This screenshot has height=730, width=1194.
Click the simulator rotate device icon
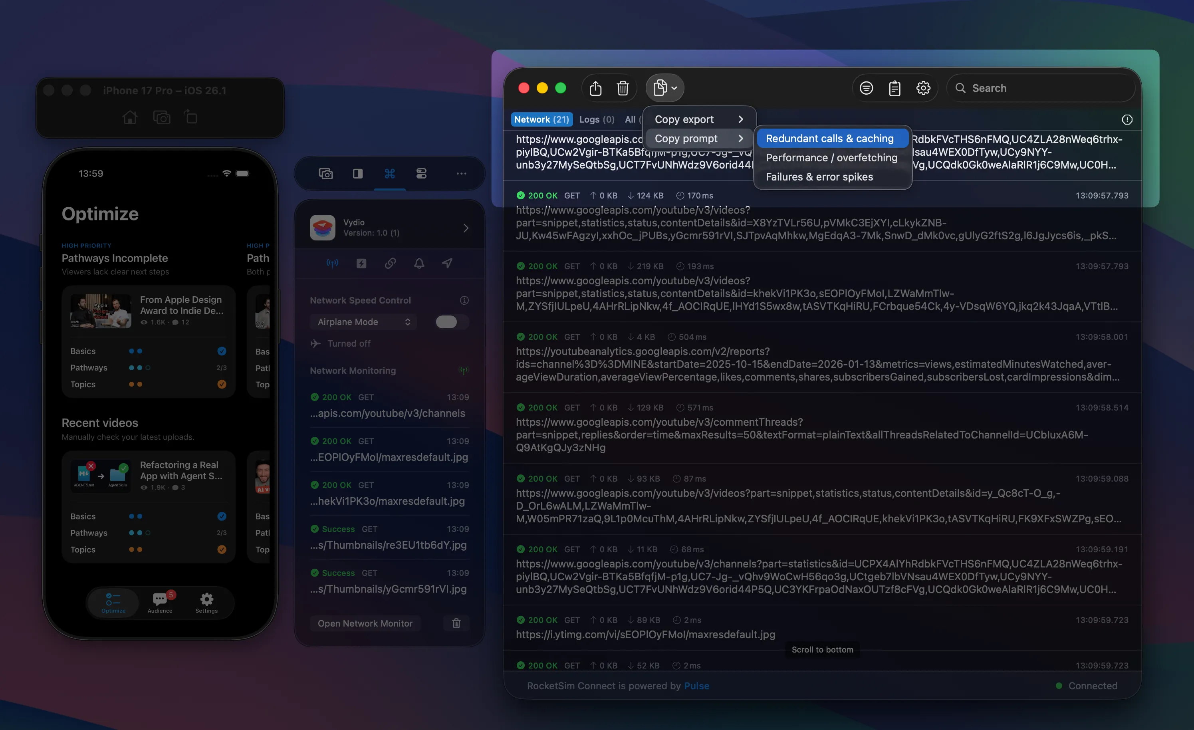tap(190, 117)
